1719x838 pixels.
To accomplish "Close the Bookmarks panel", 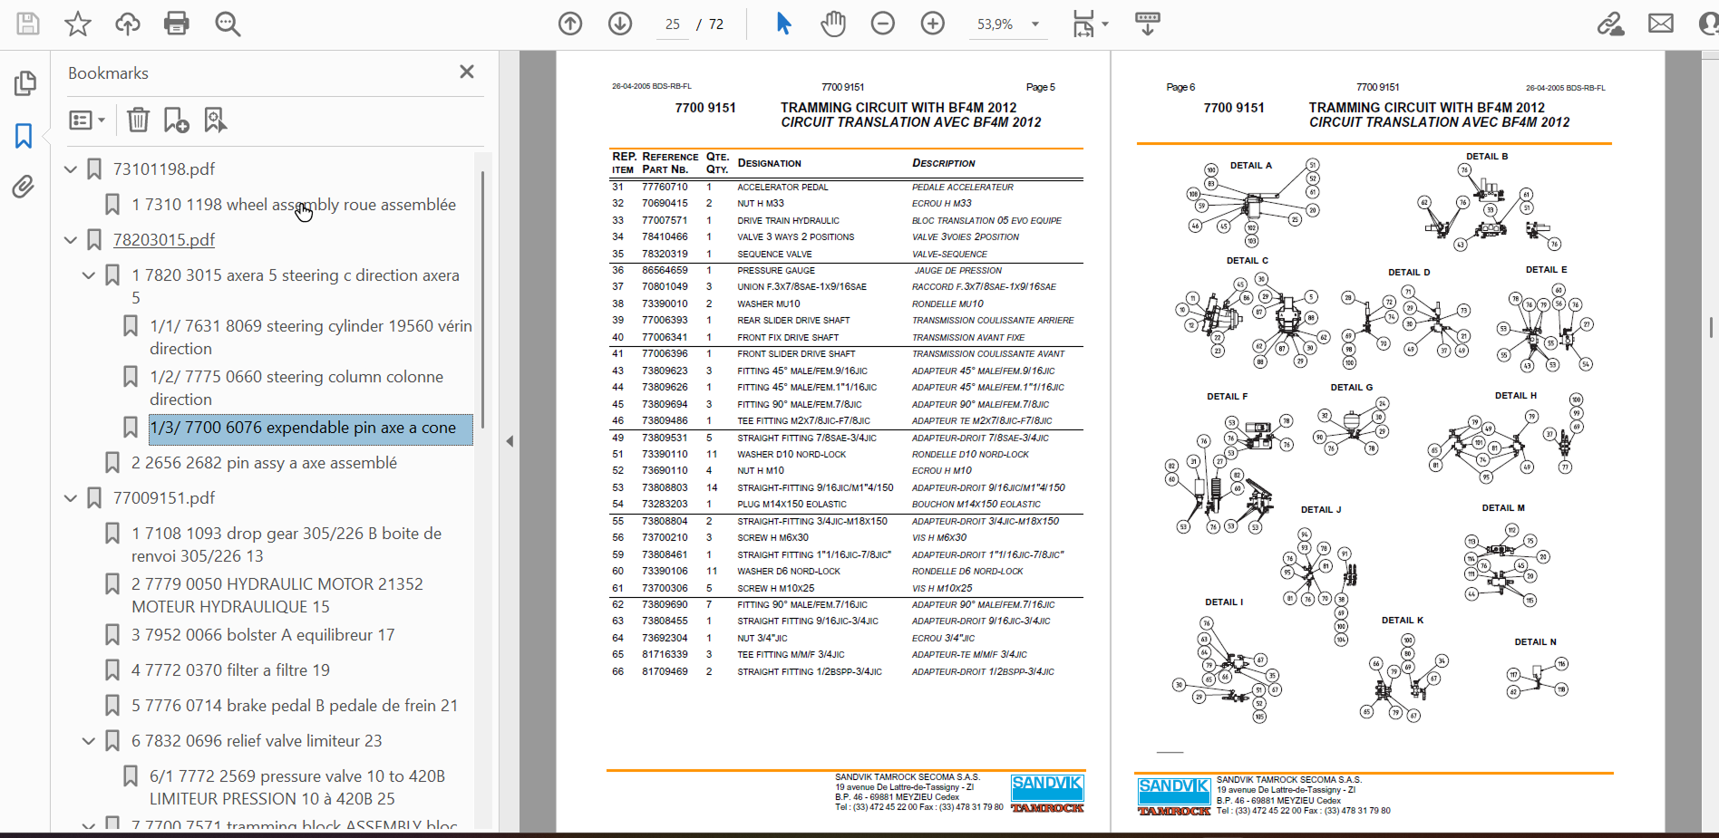I will tap(467, 72).
